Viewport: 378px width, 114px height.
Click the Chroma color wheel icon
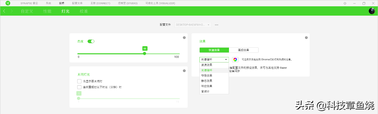[x=235, y=60]
